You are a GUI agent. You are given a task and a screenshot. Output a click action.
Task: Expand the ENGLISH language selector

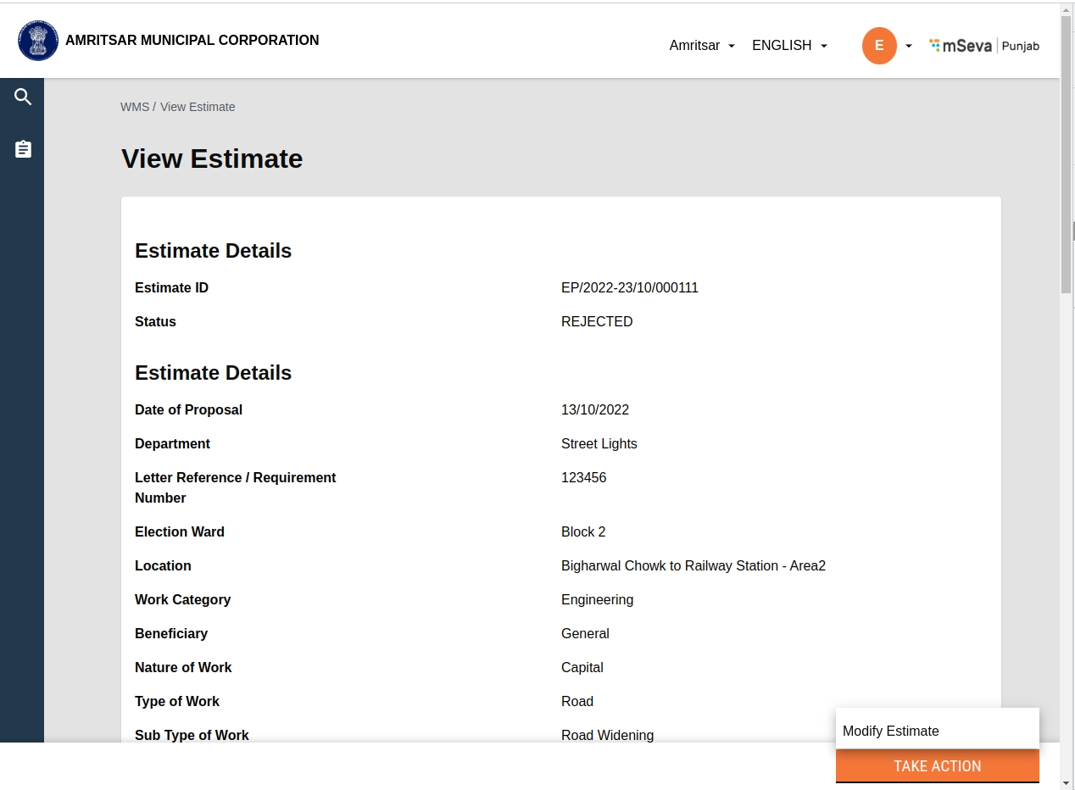pos(789,46)
